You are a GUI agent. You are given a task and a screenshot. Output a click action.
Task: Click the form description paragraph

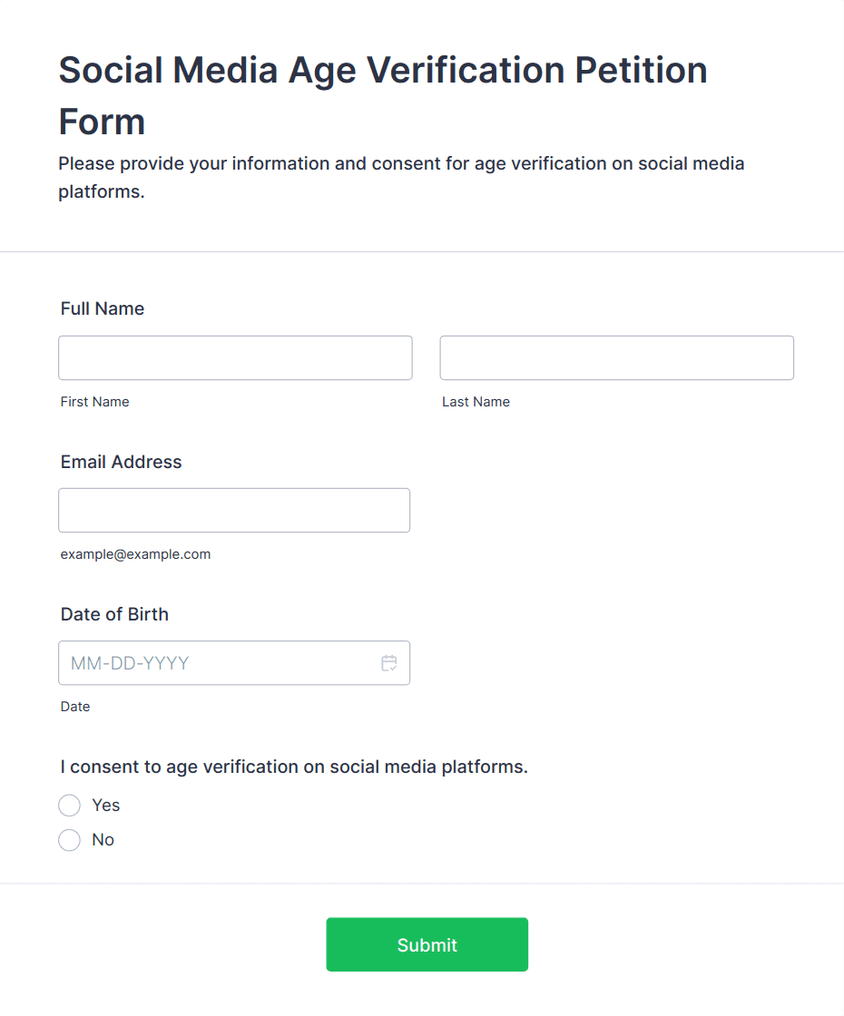pos(401,178)
